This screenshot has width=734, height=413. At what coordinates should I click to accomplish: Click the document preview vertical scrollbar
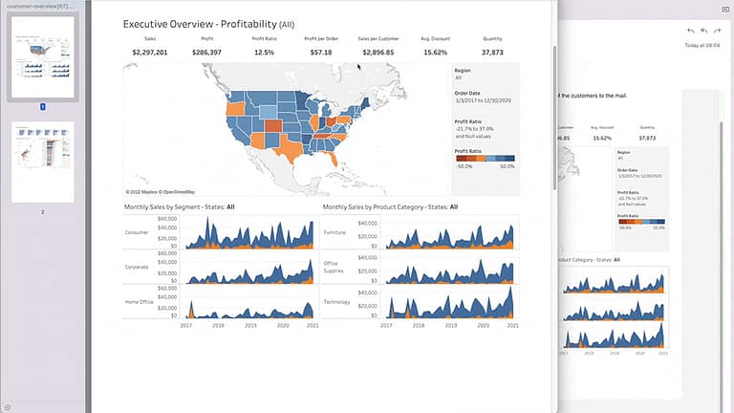point(555,115)
